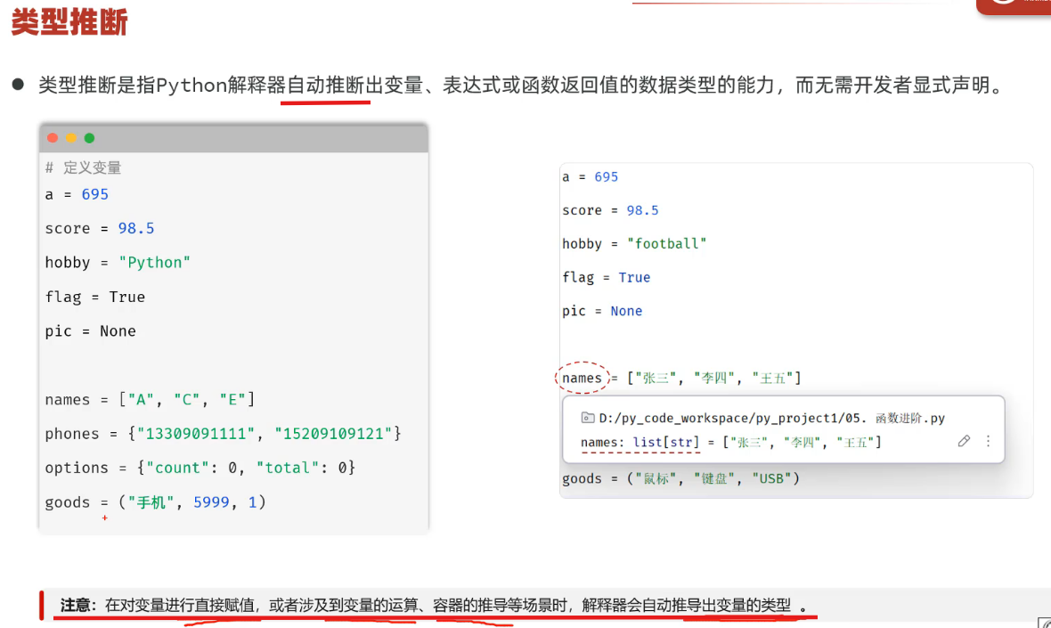
Task: Click the 注意 note text at the bottom
Action: tap(434, 605)
